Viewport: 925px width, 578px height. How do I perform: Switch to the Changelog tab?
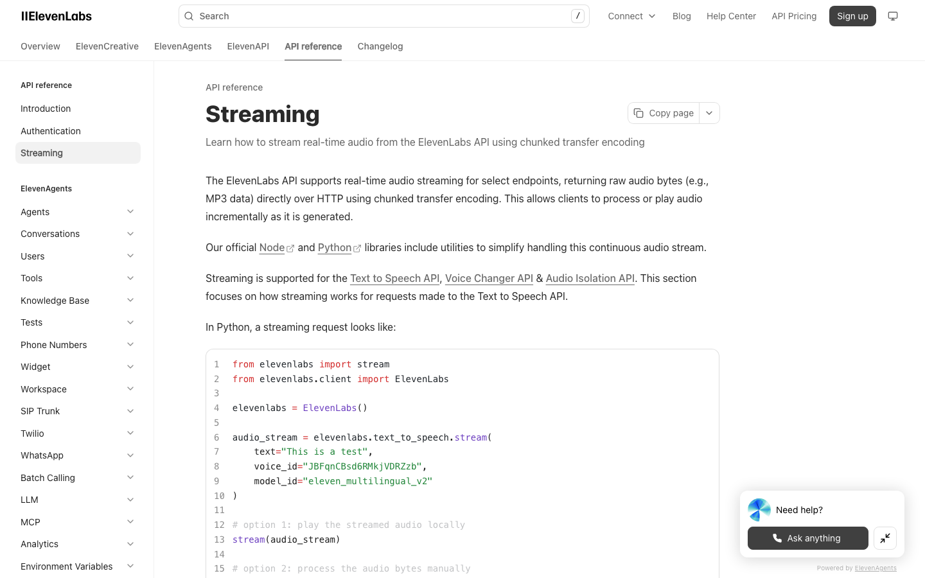380,46
